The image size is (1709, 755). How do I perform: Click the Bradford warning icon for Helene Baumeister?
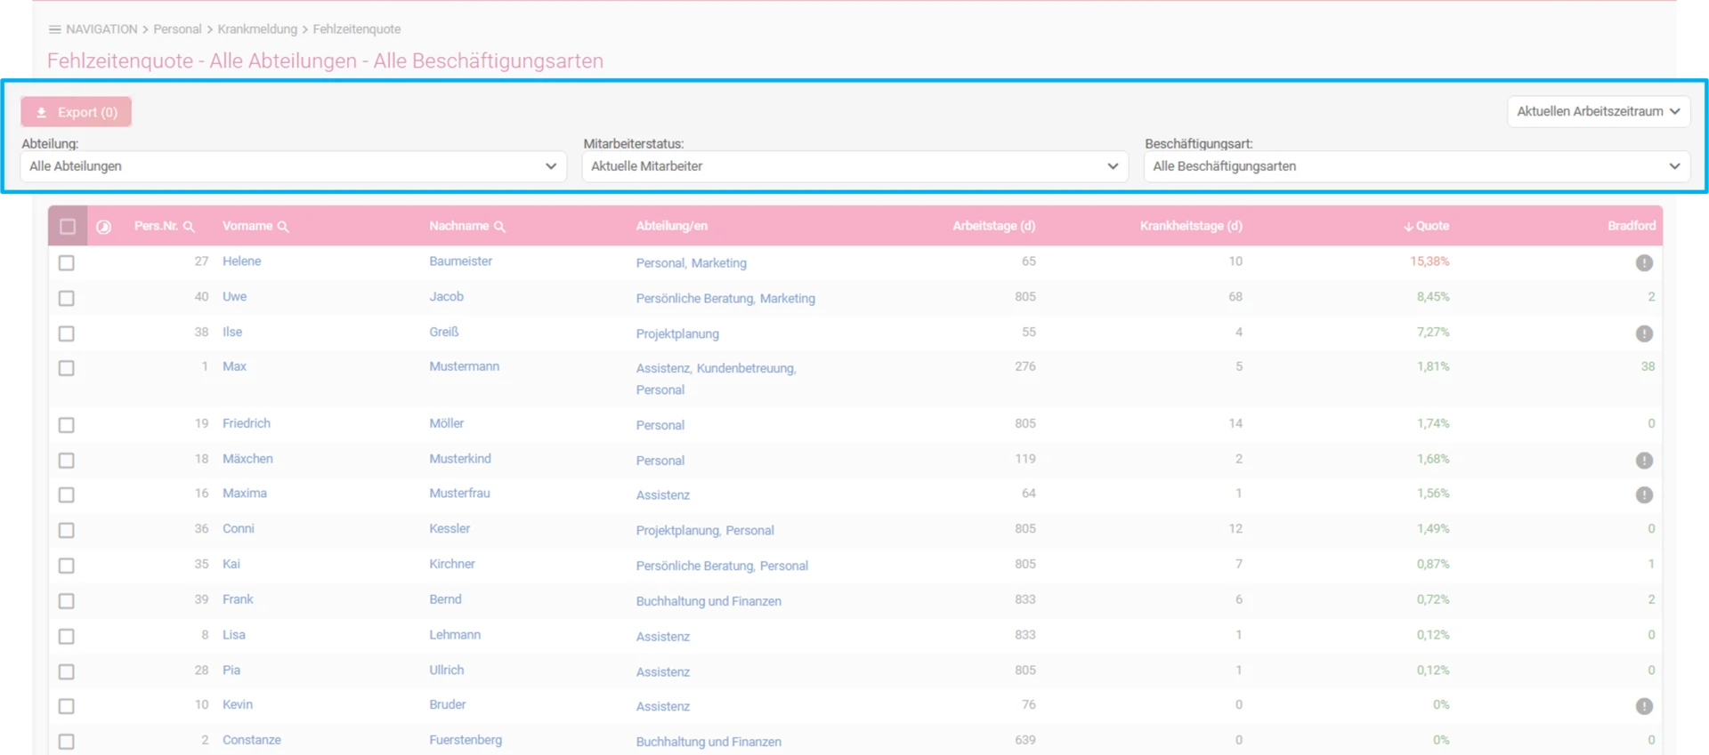[1644, 262]
